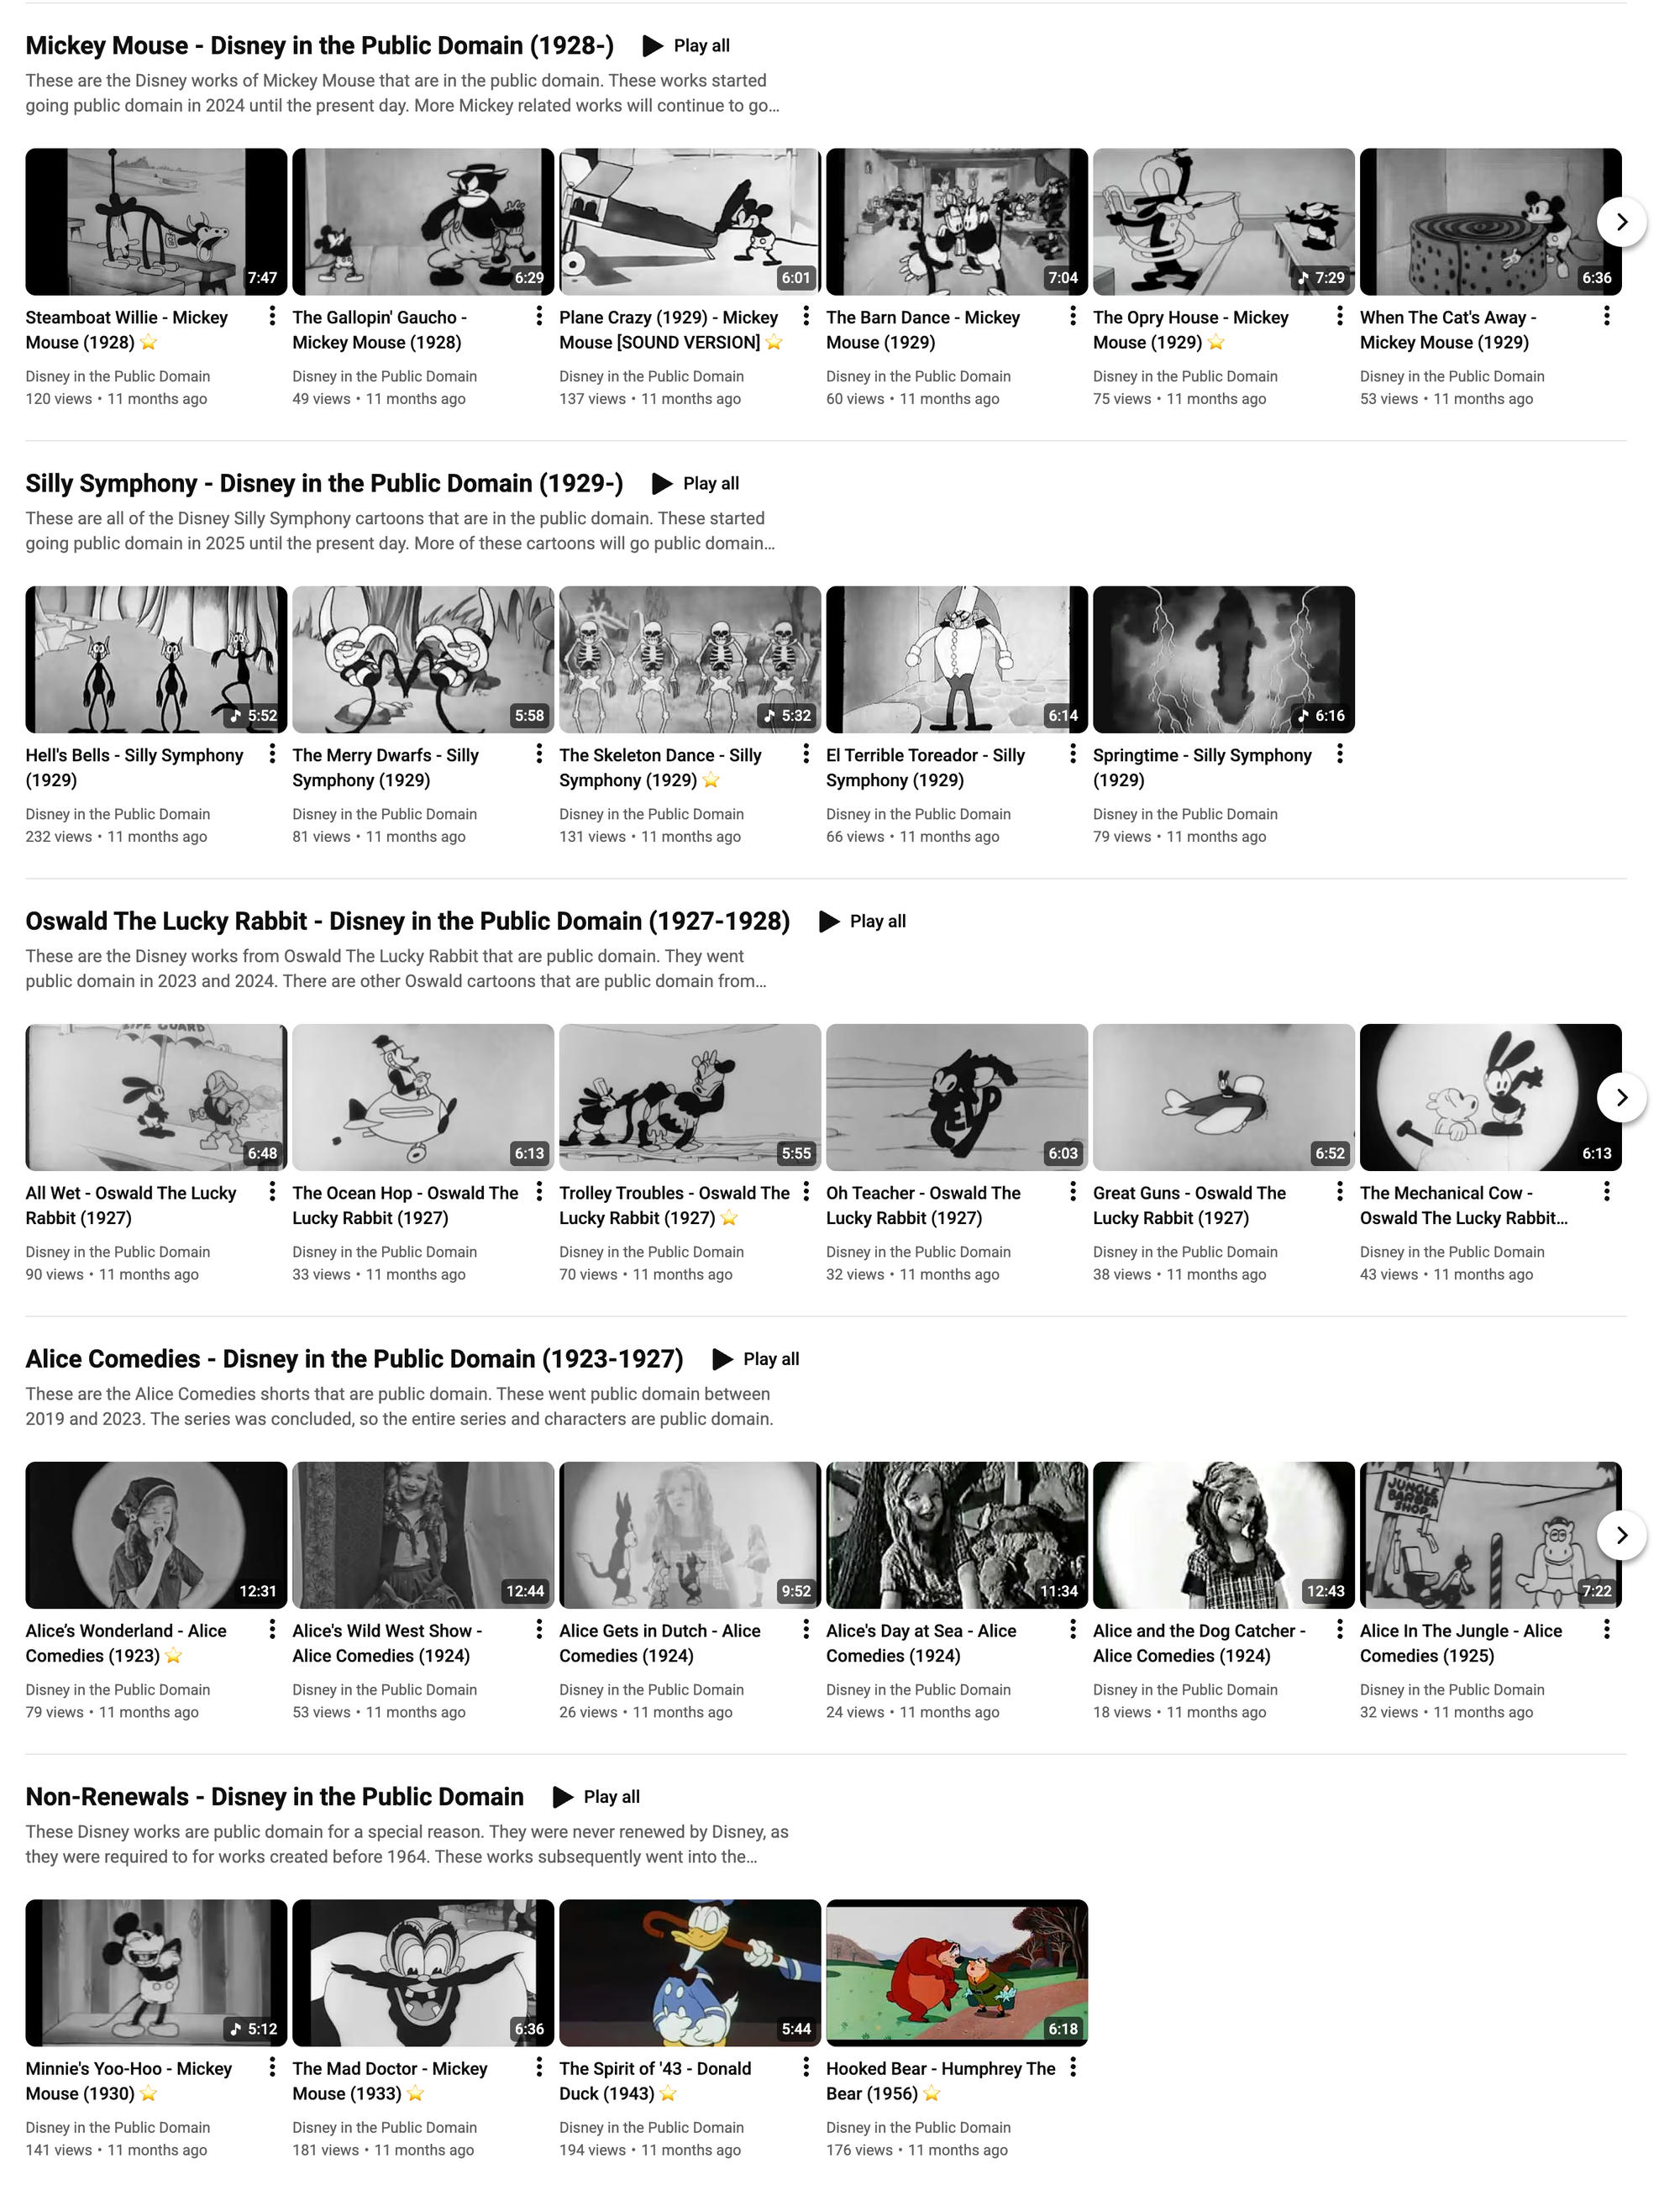The height and width of the screenshot is (2185, 1680).
Task: Open three-dot menu for Alice's Wonderland video
Action: (272, 1630)
